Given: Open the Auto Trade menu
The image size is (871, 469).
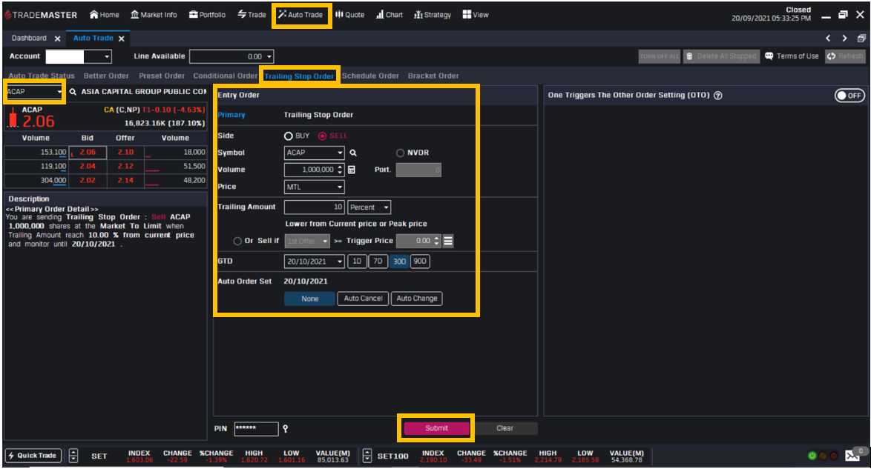Looking at the screenshot, I should (x=300, y=15).
